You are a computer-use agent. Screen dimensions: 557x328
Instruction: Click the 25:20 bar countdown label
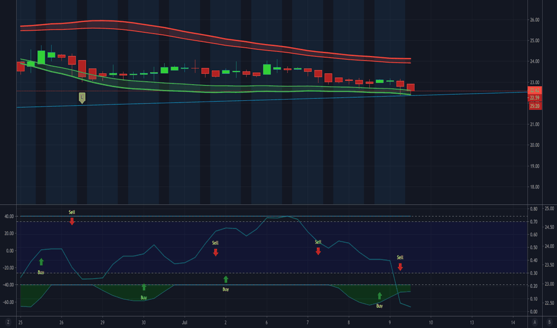tap(535, 106)
